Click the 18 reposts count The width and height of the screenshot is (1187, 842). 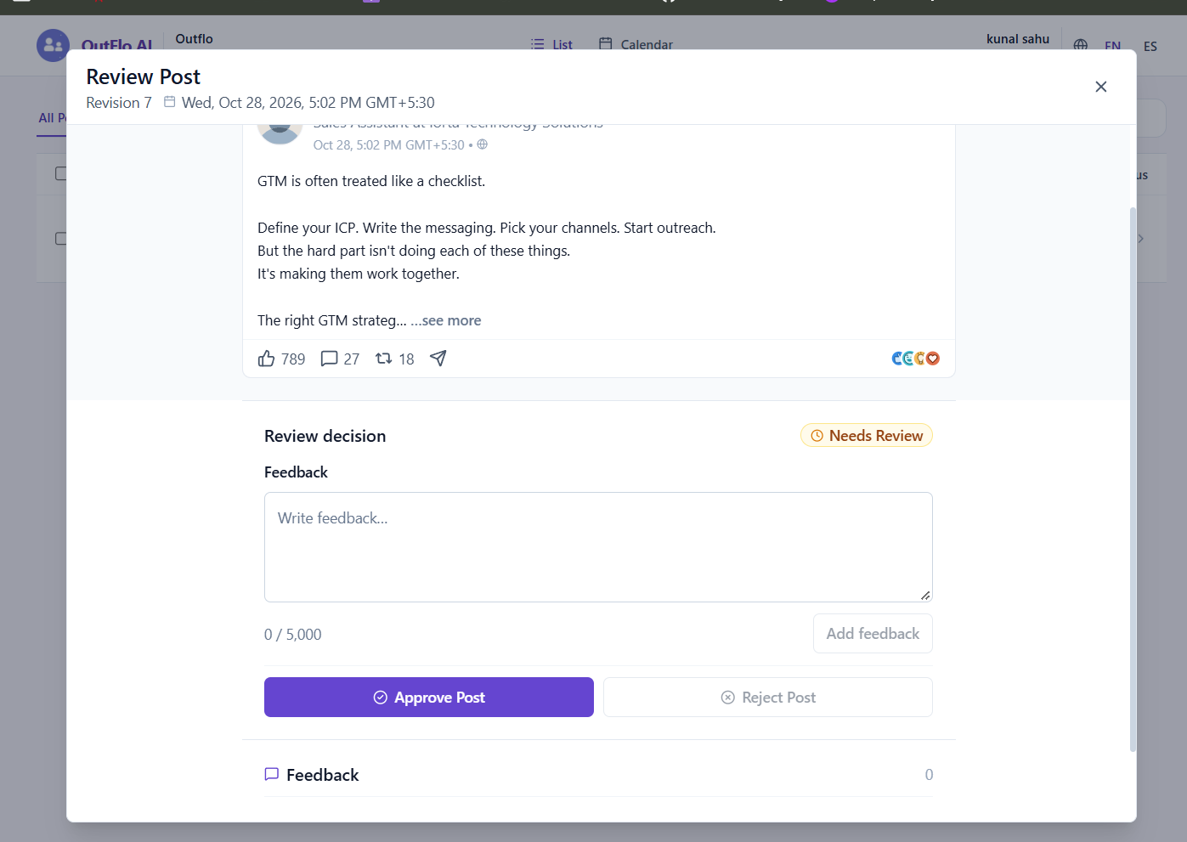click(407, 359)
